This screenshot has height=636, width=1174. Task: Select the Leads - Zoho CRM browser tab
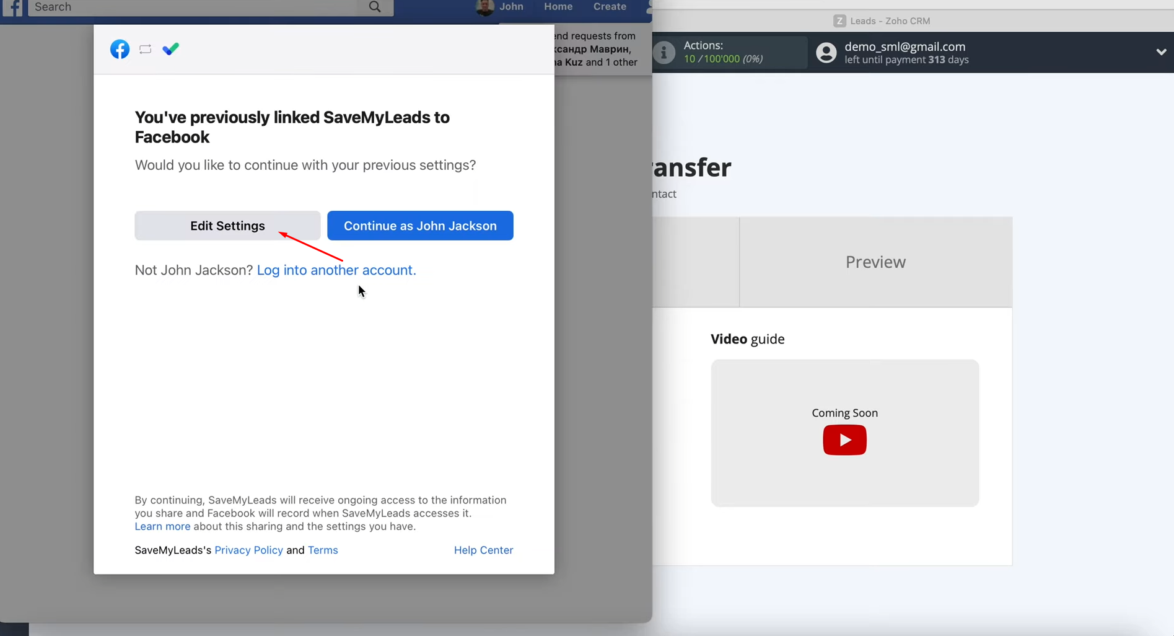tap(882, 21)
